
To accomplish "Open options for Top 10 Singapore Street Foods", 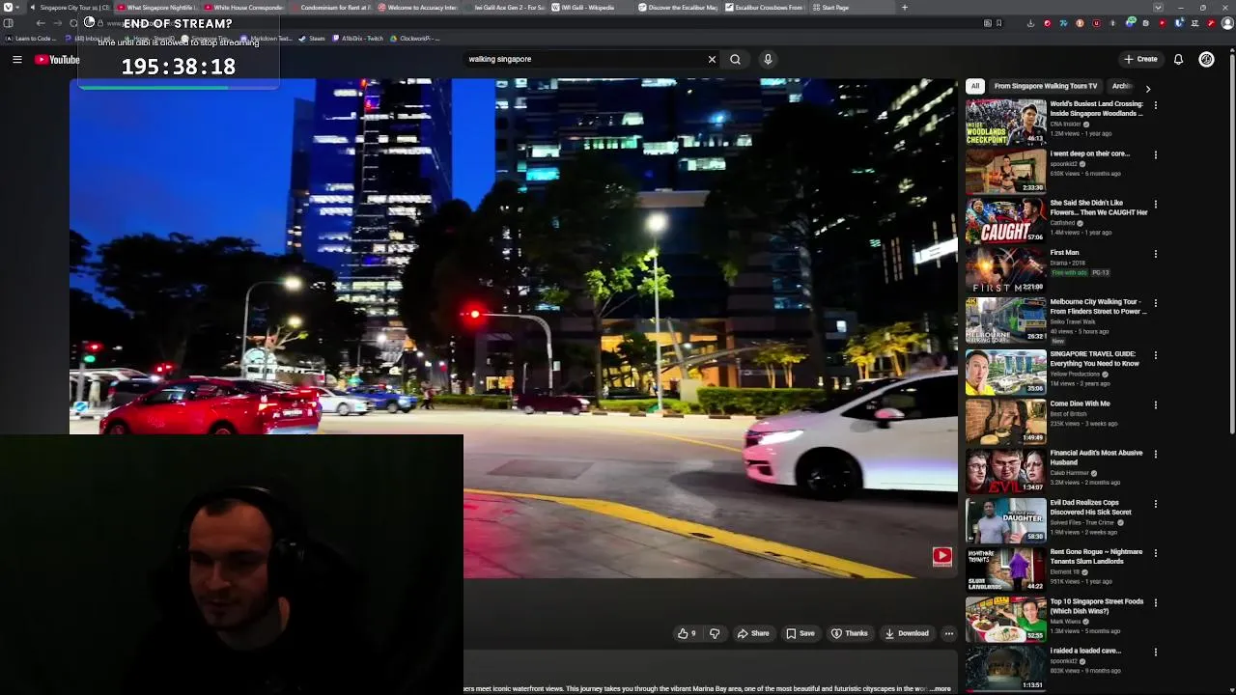I will pos(1155,602).
